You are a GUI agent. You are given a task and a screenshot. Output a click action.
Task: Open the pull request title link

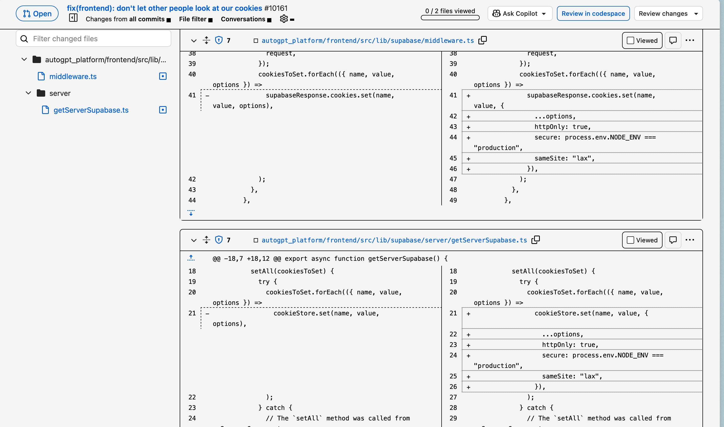click(x=164, y=8)
